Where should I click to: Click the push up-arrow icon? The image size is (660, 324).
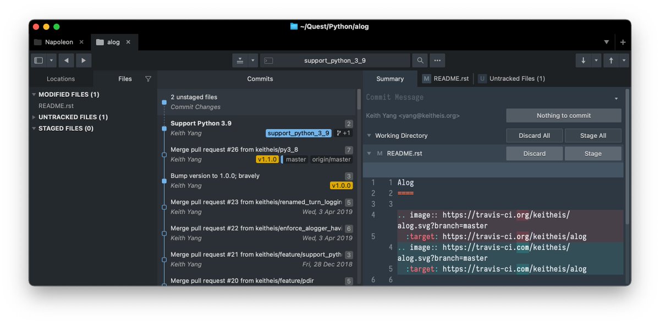[611, 61]
